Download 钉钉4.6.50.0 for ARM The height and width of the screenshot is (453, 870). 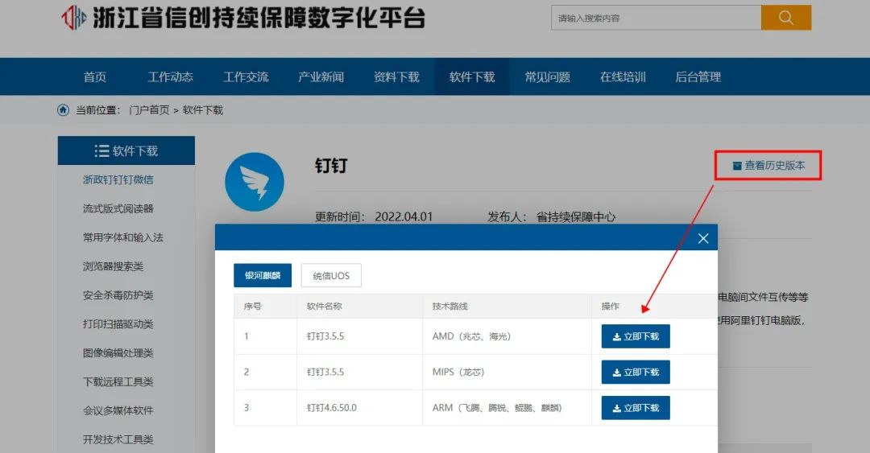636,407
